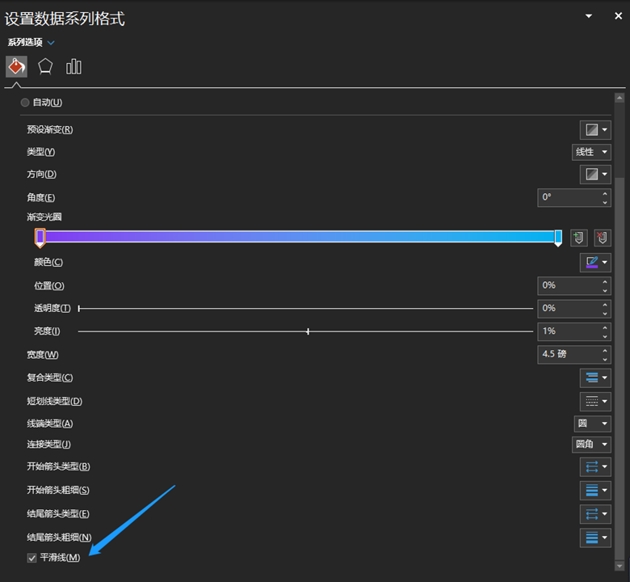Decrease the 透明度 transparency value

[x=605, y=314]
